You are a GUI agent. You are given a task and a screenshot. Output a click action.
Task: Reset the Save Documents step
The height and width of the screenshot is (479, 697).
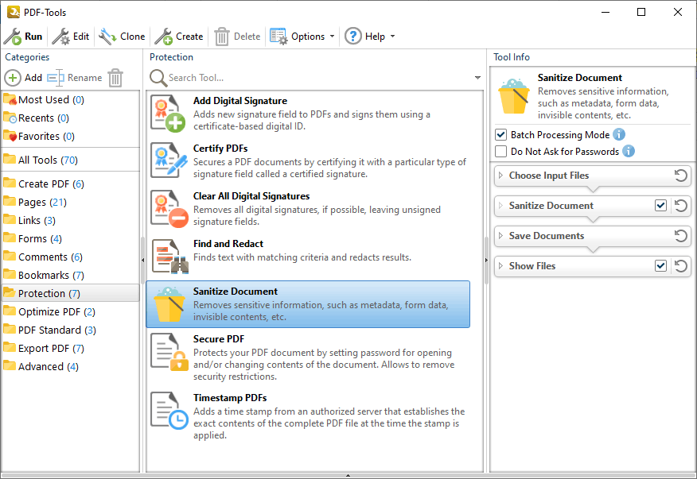click(x=680, y=236)
